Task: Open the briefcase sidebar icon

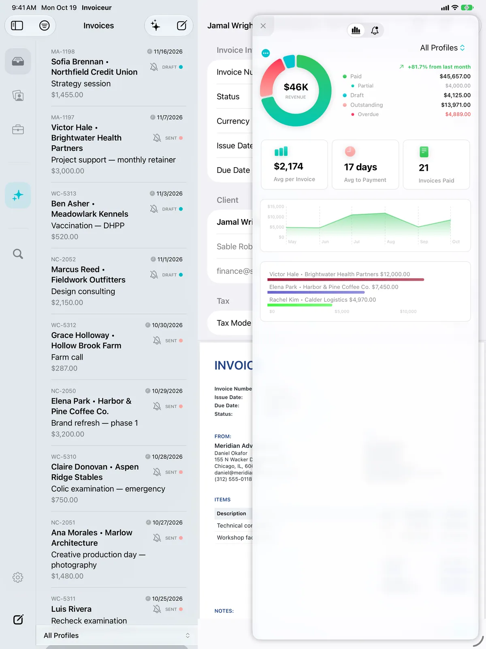Action: [x=18, y=130]
